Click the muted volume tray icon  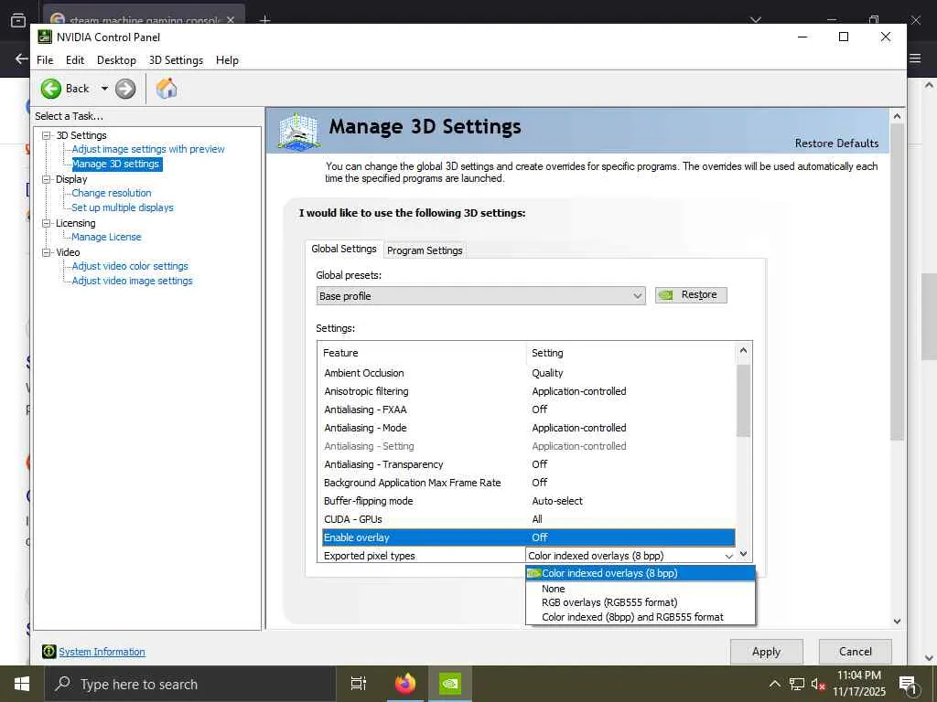click(x=818, y=684)
